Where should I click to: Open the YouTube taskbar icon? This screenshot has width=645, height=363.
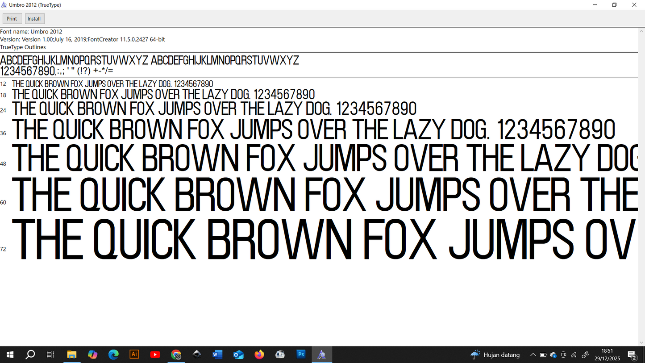click(155, 355)
